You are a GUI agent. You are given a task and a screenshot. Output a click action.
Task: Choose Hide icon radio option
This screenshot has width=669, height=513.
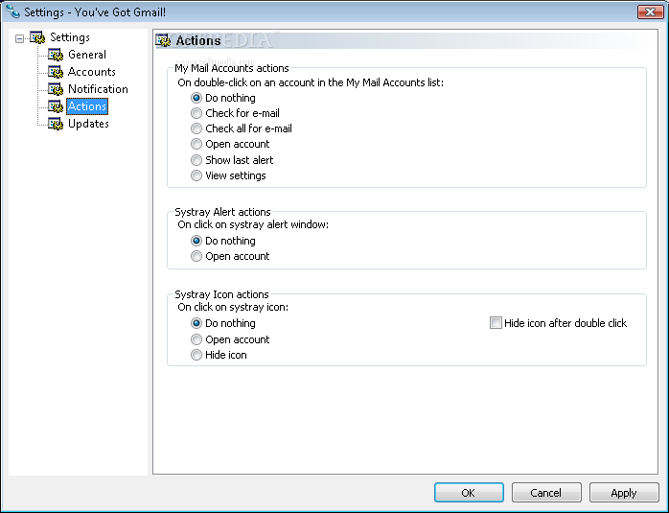[x=196, y=355]
